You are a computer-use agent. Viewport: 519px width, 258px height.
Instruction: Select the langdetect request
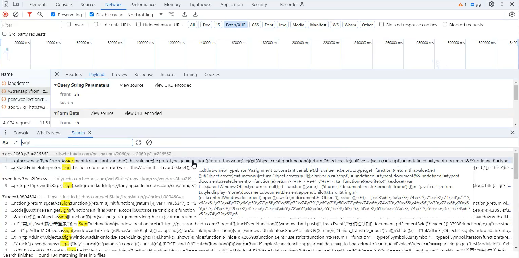point(25,84)
